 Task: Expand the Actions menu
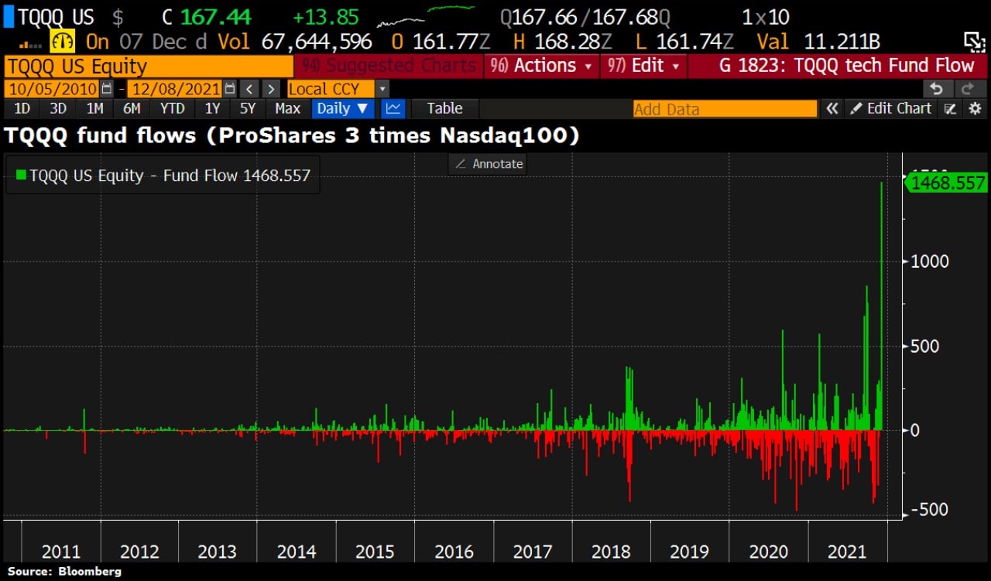coord(542,66)
